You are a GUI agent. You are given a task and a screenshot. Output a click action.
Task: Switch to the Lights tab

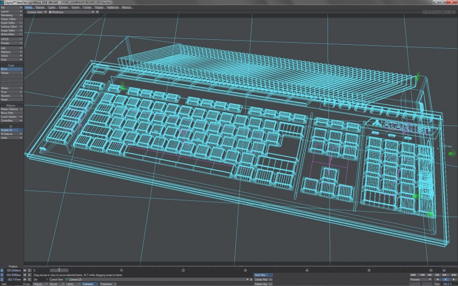coord(52,7)
